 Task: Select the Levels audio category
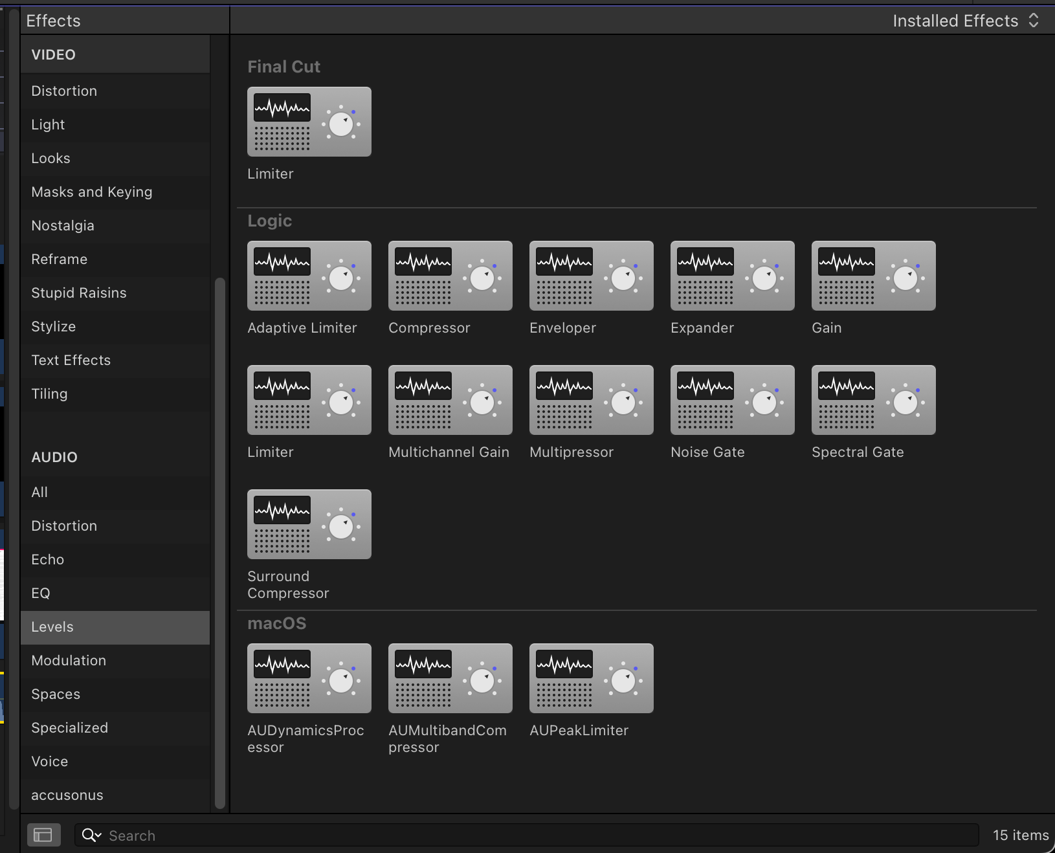point(115,626)
